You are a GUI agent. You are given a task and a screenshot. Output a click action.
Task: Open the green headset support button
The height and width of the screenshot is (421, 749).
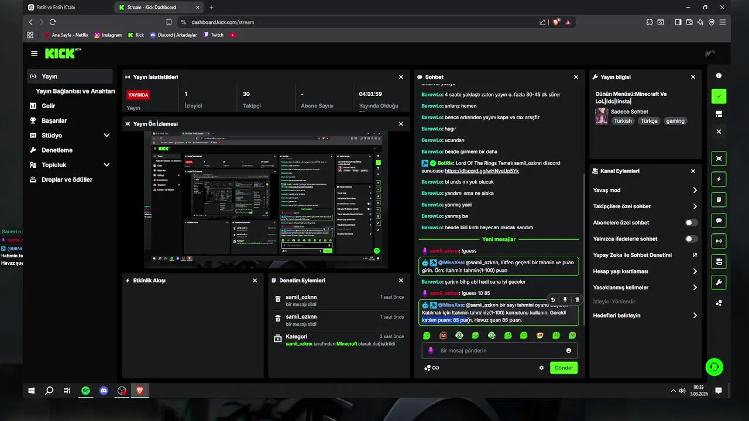[x=714, y=367]
